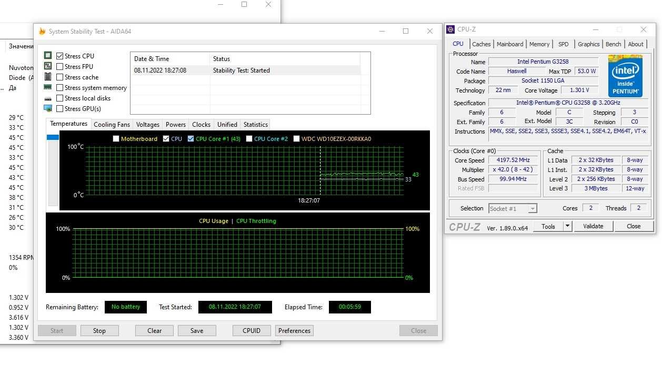Click the drive icon beside Stress local disks
Screen dimensions: 662x365
click(48, 98)
